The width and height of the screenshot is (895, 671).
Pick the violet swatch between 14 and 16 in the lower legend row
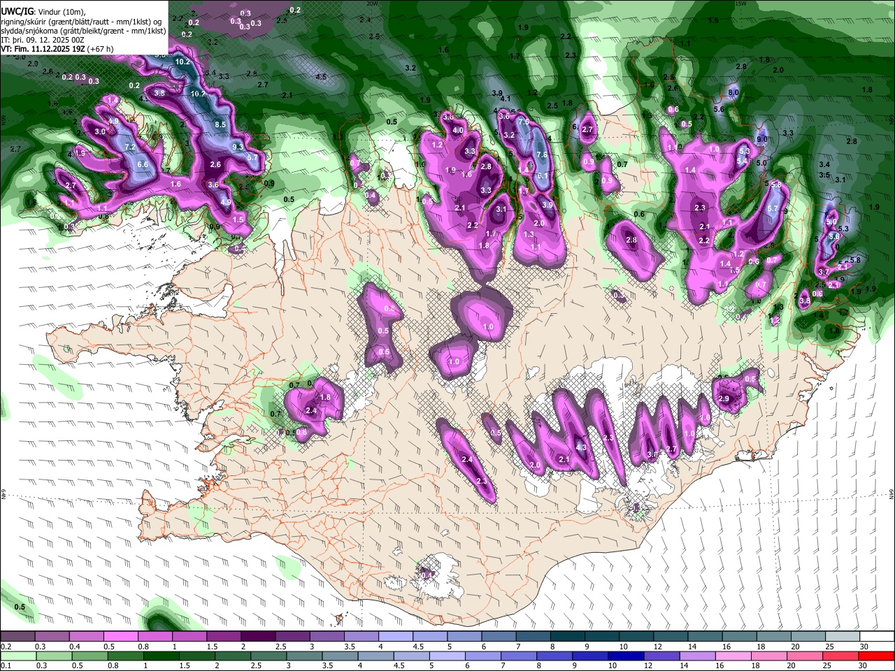click(697, 656)
